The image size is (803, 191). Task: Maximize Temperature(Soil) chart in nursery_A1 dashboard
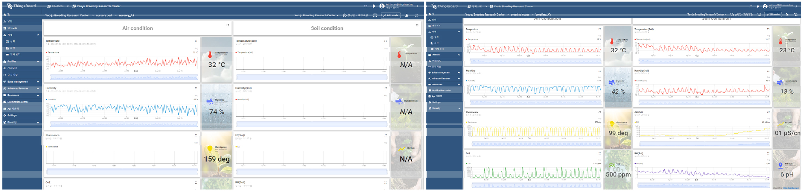pos(385,41)
